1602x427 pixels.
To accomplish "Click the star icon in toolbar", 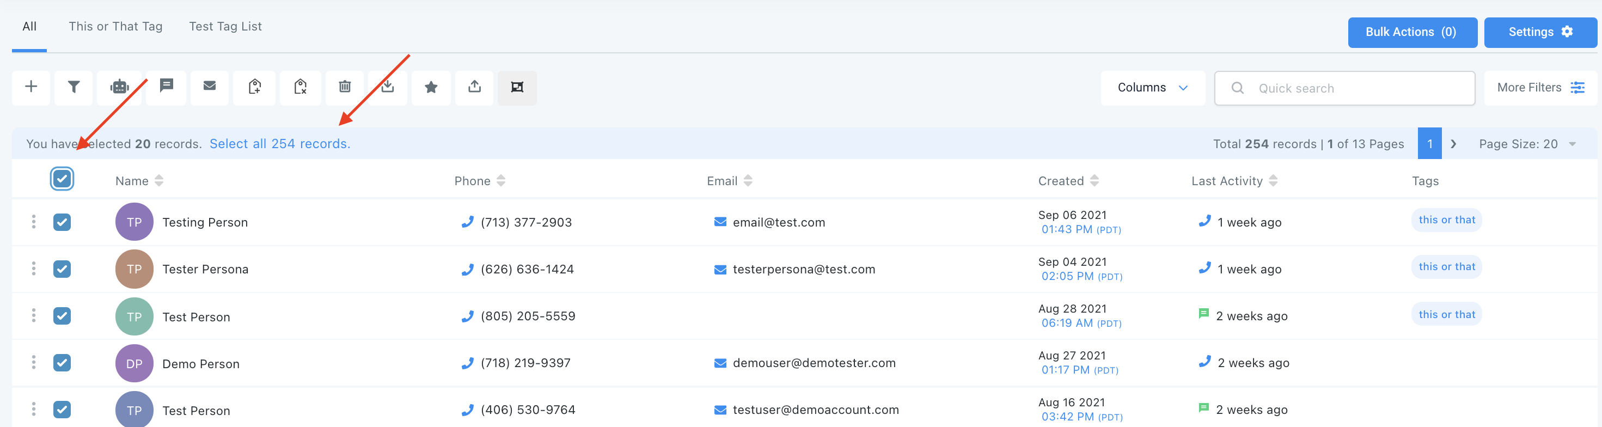I will coord(430,87).
